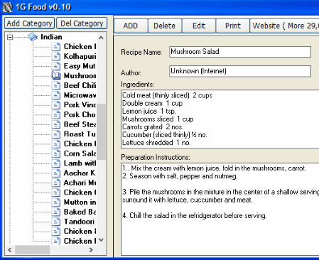
Task: Open the Pork Vinc recipe
Action: (80, 105)
